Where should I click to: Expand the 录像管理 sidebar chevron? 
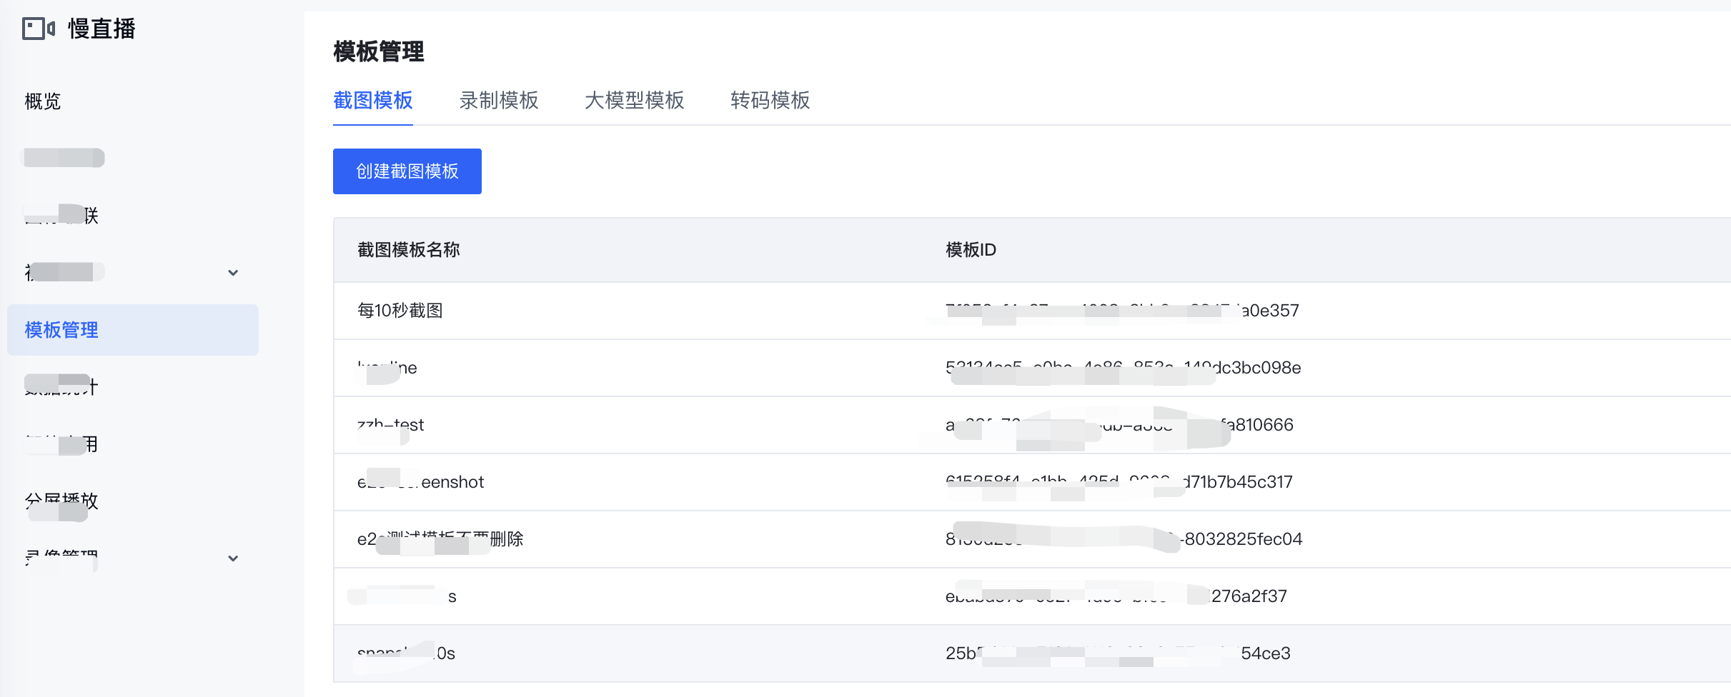pos(232,558)
